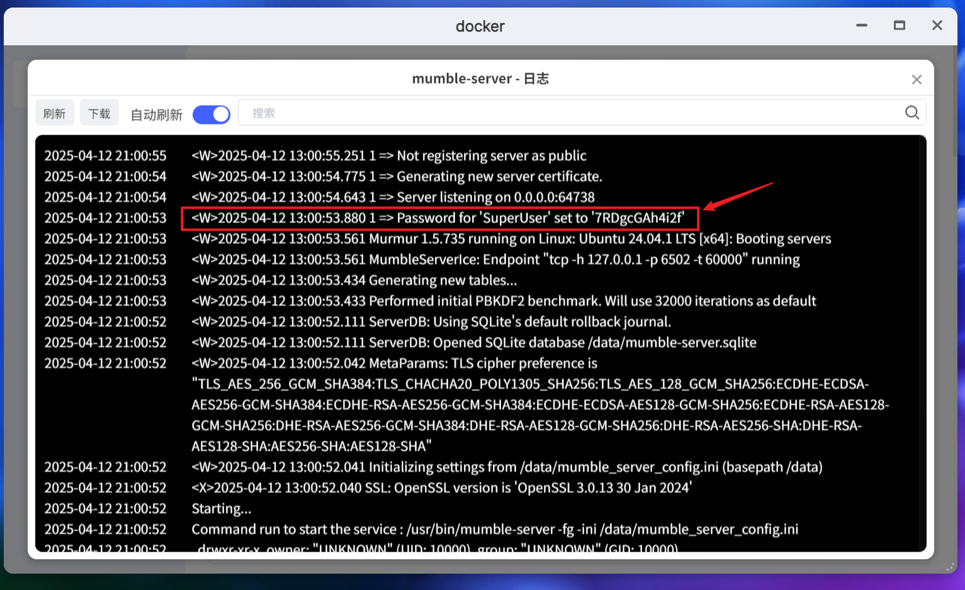Select the MumbleServerIce Endpoint log line

click(x=495, y=259)
